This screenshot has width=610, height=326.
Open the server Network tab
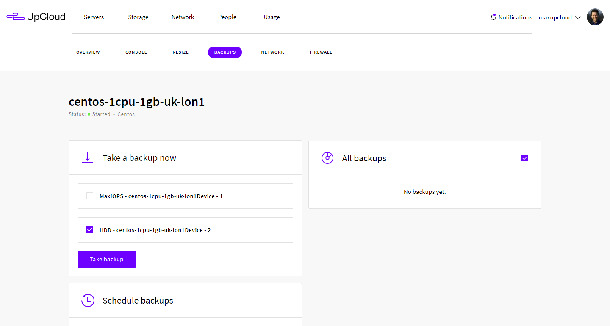coord(272,52)
